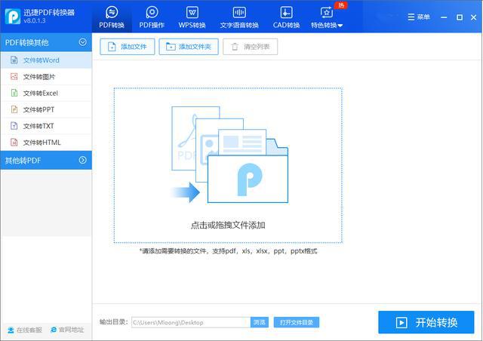Switch to the PDF操作 tab
This screenshot has width=483, height=341.
tap(152, 17)
